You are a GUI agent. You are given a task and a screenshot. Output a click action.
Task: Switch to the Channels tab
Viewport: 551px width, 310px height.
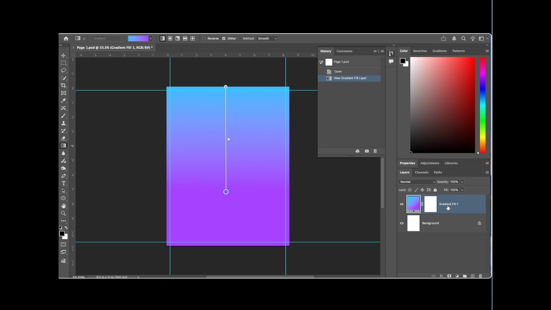tap(421, 172)
